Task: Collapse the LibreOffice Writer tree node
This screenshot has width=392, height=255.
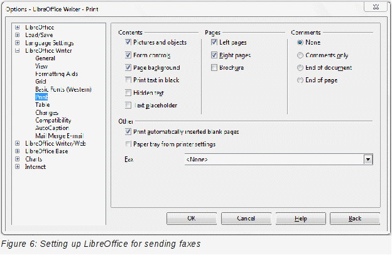Action: pos(17,50)
